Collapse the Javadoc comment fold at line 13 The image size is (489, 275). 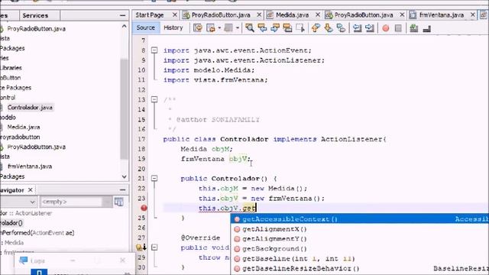[154, 99]
